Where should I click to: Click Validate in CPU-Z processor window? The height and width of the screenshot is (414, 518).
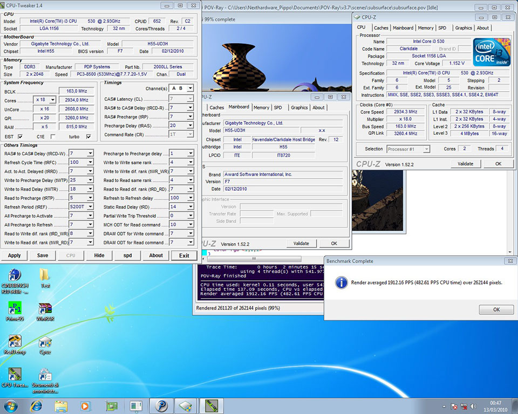(466, 164)
